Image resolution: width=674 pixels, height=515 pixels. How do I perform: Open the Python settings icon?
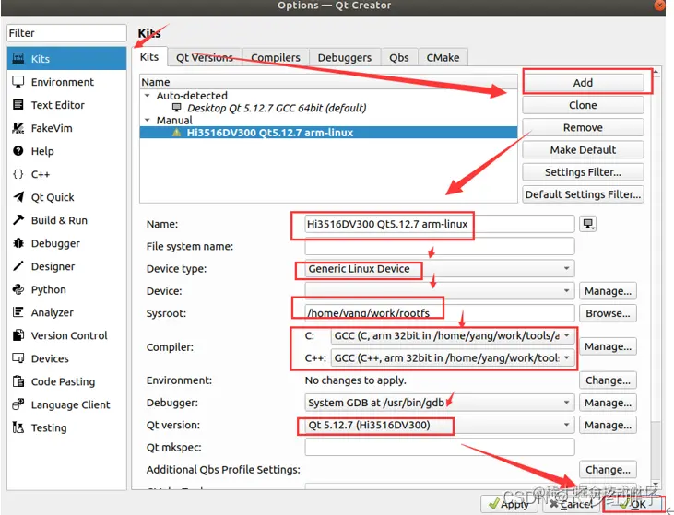tap(18, 289)
